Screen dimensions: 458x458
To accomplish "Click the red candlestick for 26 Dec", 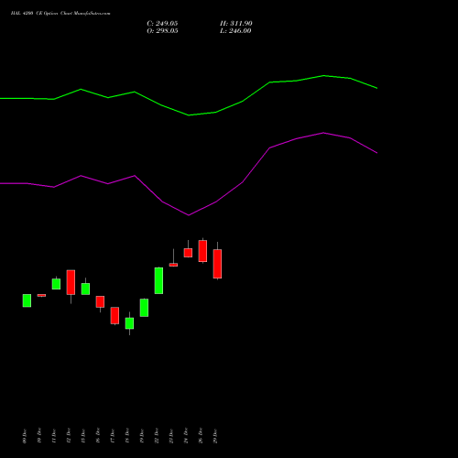I will pyautogui.click(x=202, y=251).
